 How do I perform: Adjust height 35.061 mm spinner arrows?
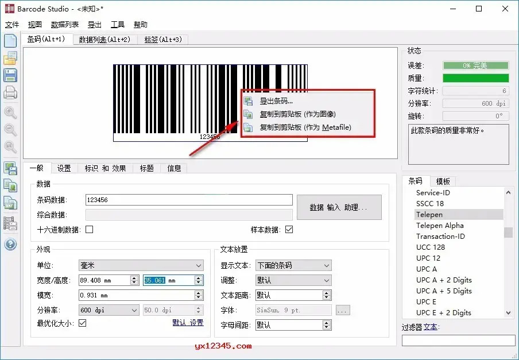pyautogui.click(x=198, y=280)
